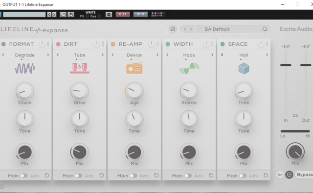The height and width of the screenshot is (193, 313).
Task: Open preset file with folder icon in host toolbar
Action: click(x=63, y=15)
